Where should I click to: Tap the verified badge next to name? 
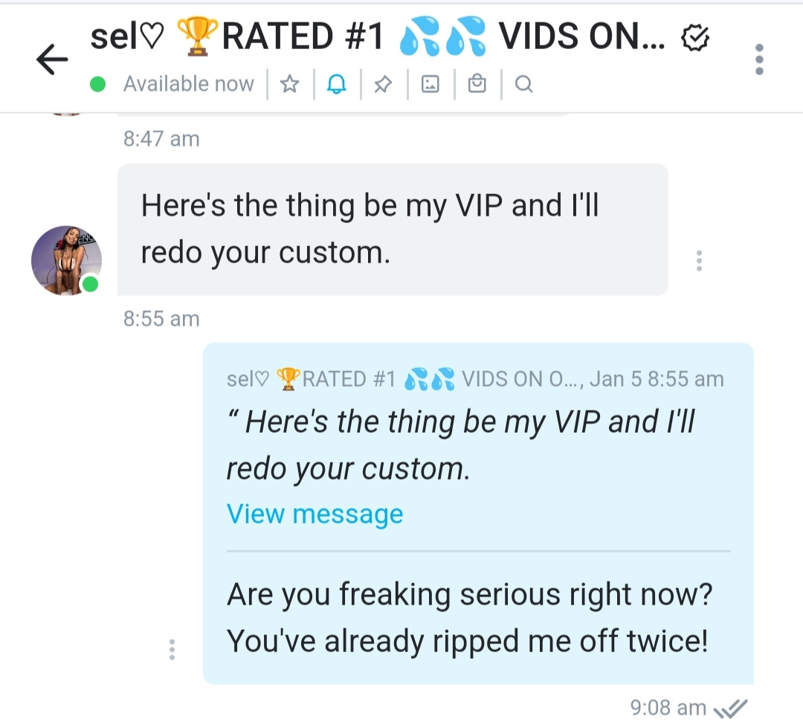(695, 38)
